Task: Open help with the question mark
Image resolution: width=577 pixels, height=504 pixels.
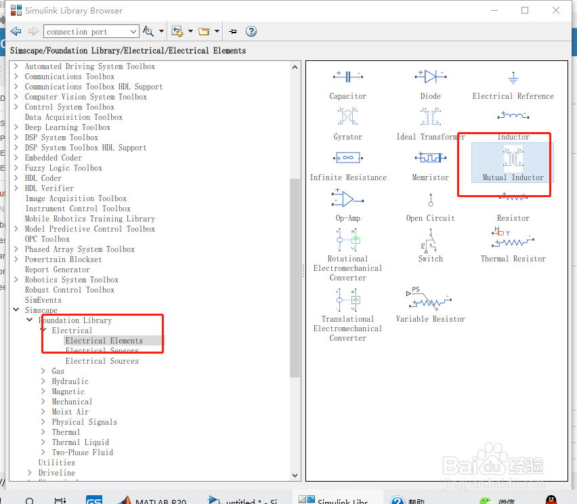Action: click(x=251, y=31)
